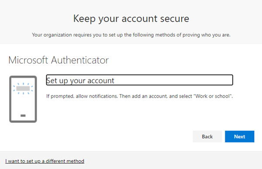Click the gray phone outline graphic
The height and width of the screenshot is (169, 262).
pyautogui.click(x=23, y=99)
